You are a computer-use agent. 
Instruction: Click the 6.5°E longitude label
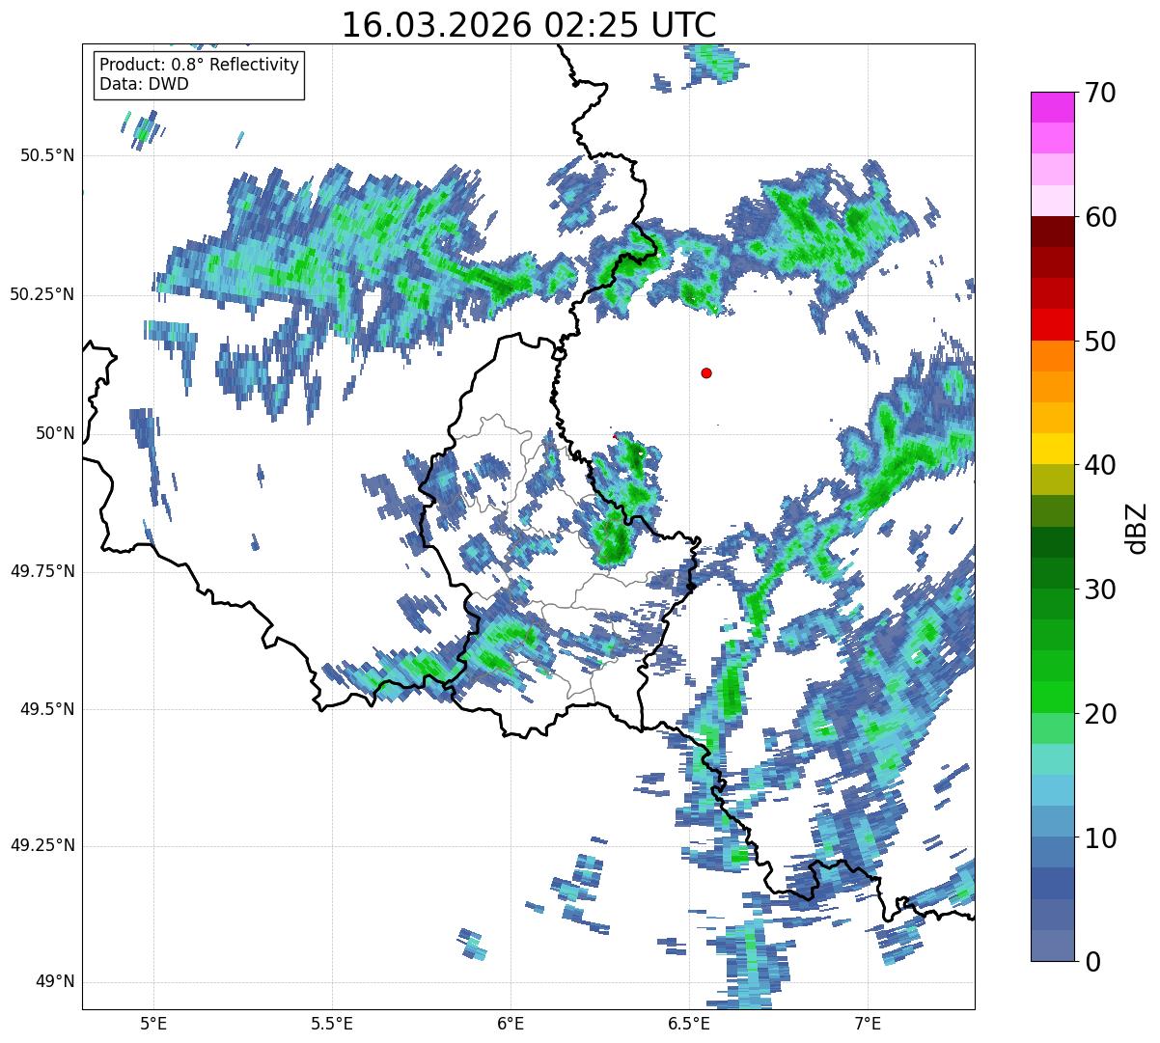point(689,1023)
